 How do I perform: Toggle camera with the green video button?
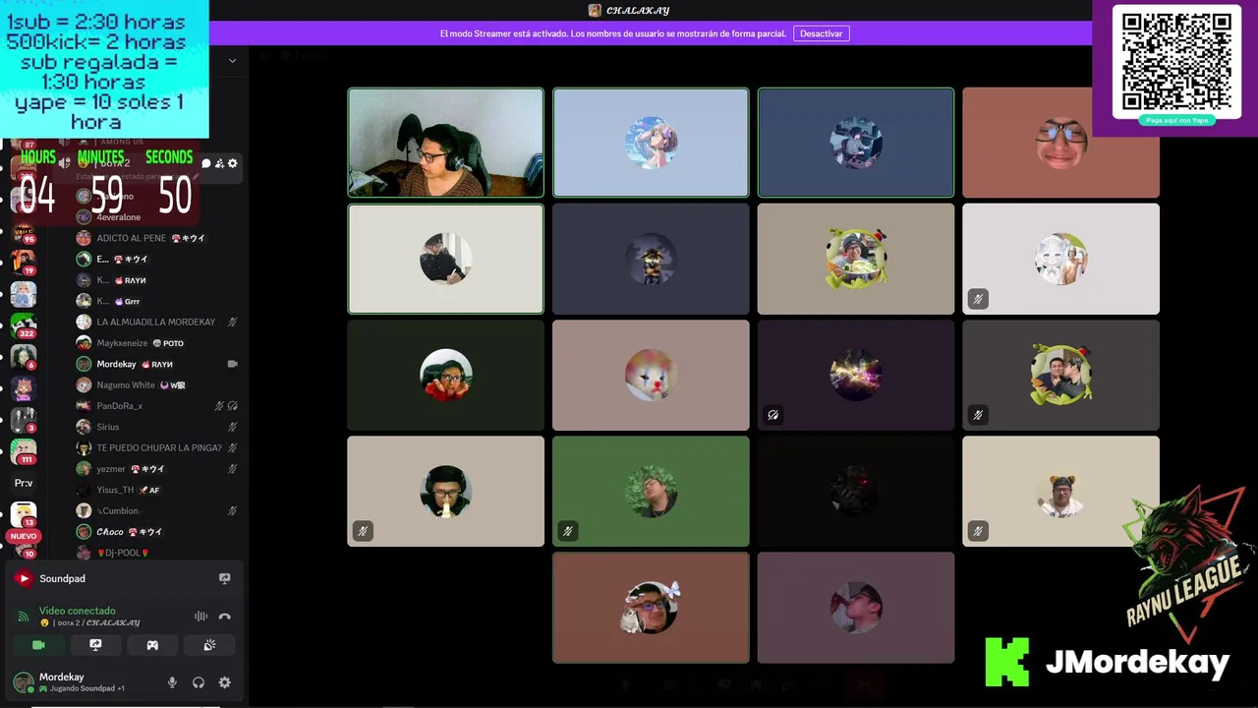point(38,645)
